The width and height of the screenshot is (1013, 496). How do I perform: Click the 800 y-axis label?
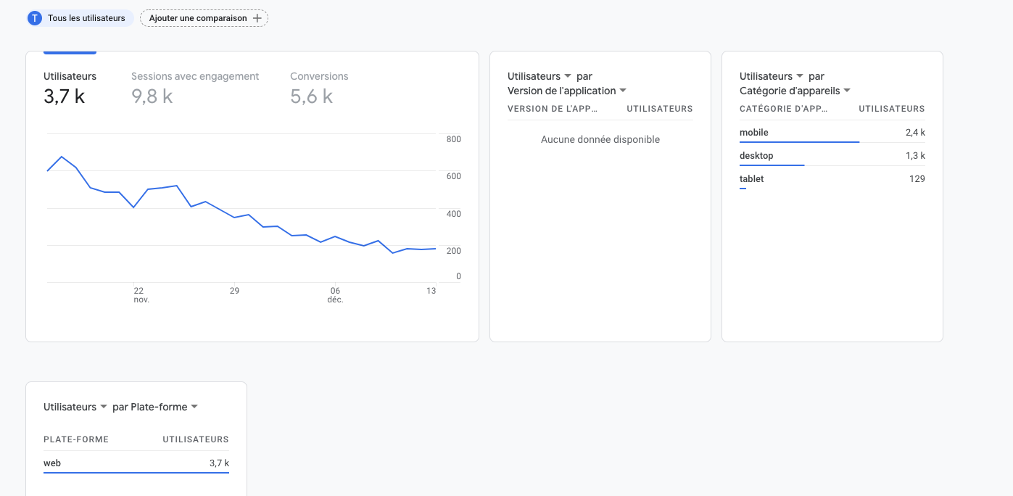454,139
